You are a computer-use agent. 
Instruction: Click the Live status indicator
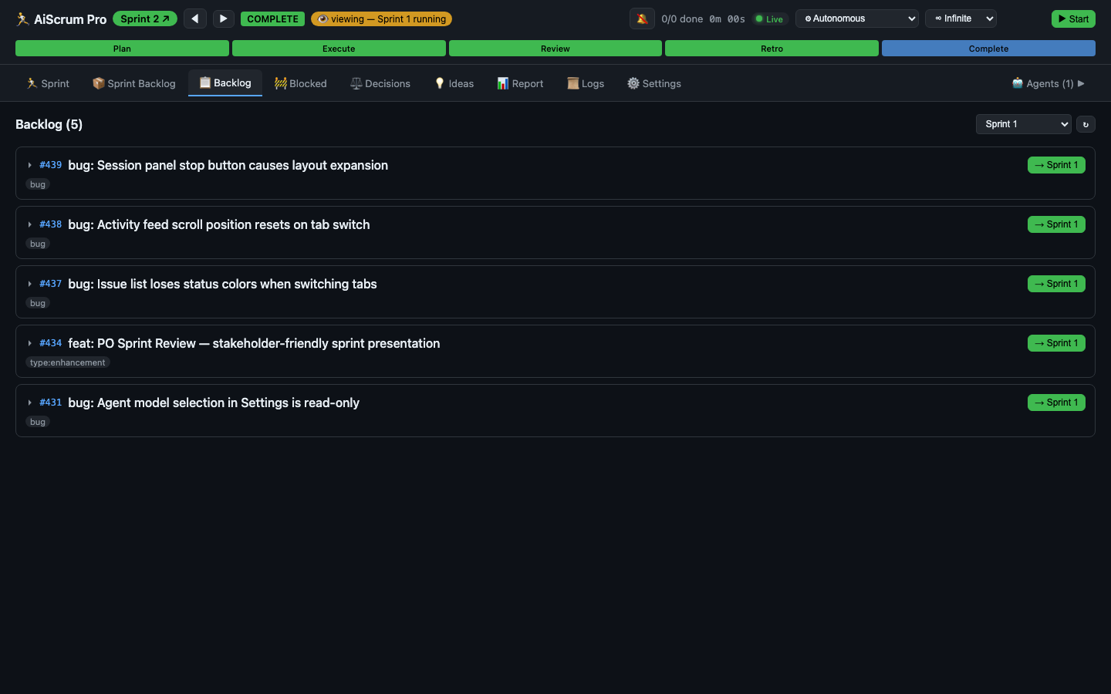click(769, 19)
